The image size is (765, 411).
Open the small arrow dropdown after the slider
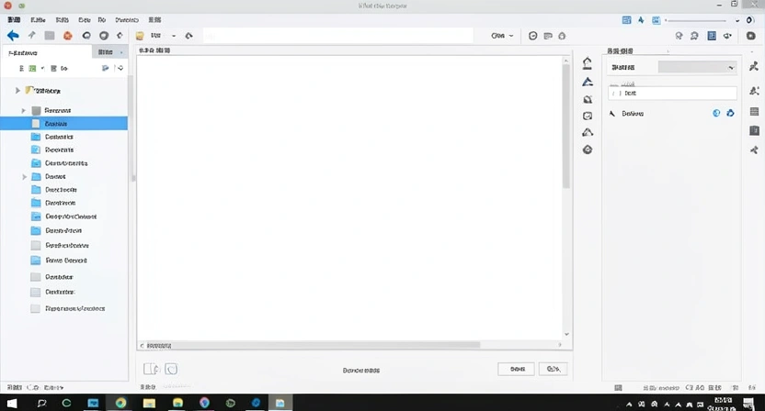(737, 20)
